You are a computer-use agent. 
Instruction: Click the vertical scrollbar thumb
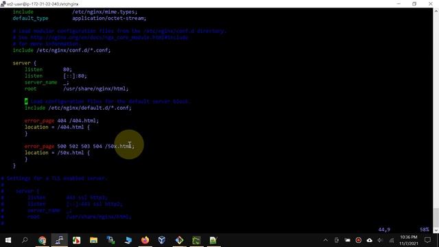tap(436, 217)
